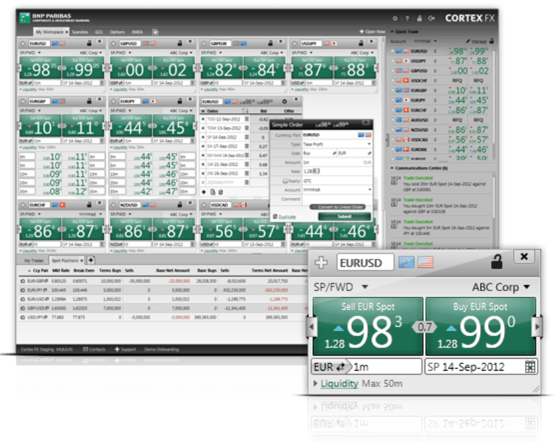Open the SP/FWD dropdown in enlarged tile
Viewport: 555px width, 444px height.
(341, 287)
